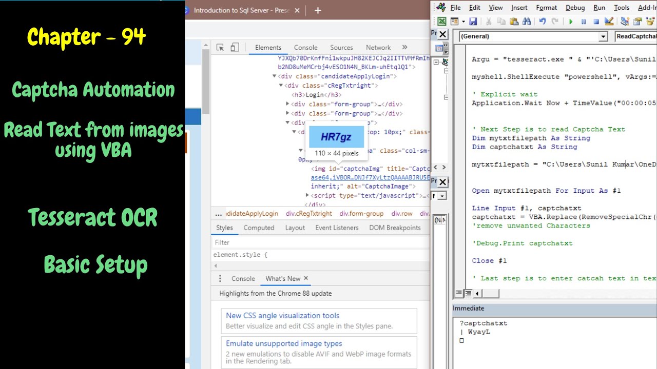This screenshot has height=369, width=657.
Task: Click the inspect element picker icon
Action: (220, 47)
